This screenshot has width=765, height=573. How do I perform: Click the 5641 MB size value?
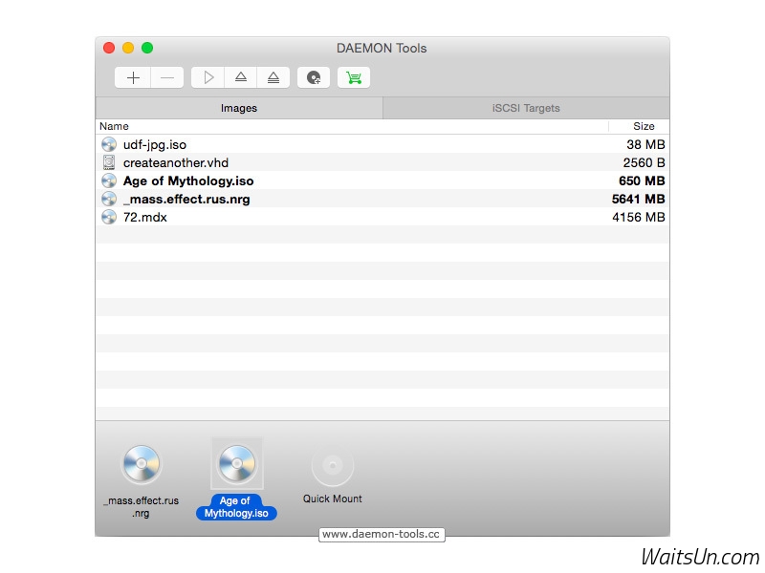[638, 199]
